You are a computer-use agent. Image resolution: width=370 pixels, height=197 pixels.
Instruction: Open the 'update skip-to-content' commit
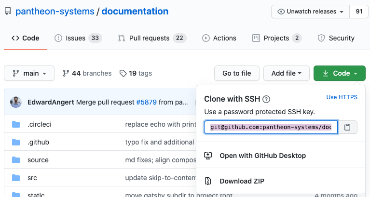[161, 178]
